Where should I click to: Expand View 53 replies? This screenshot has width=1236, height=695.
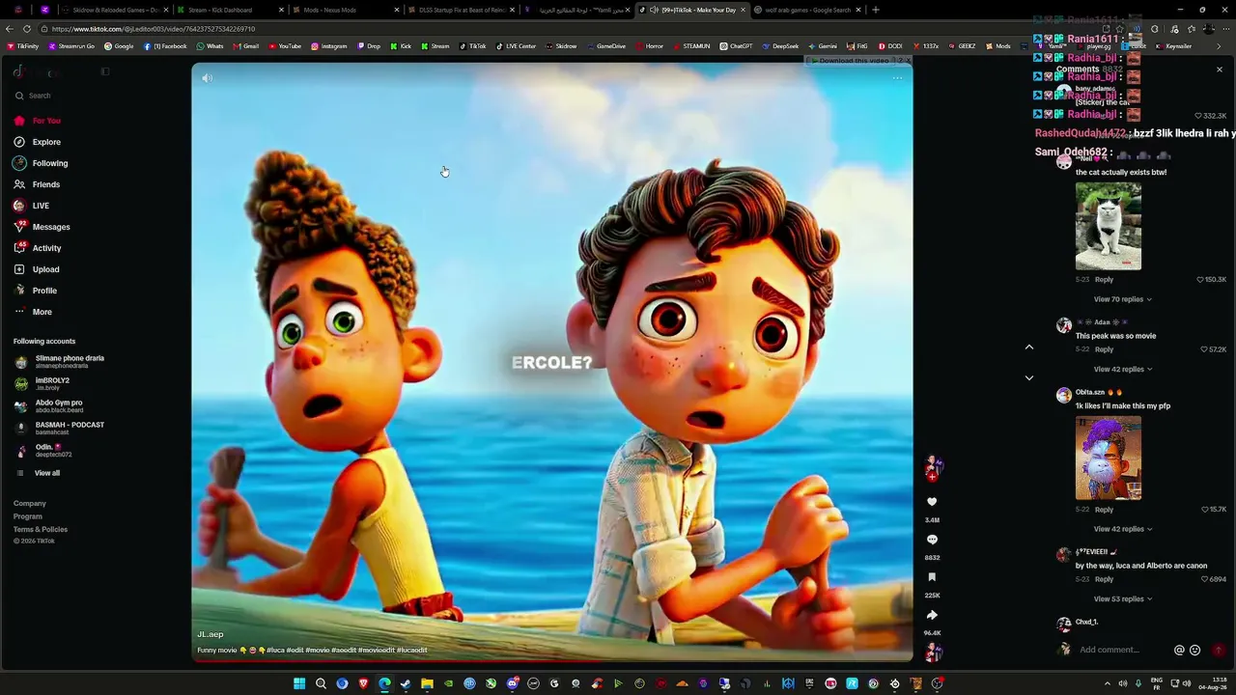click(x=1122, y=598)
